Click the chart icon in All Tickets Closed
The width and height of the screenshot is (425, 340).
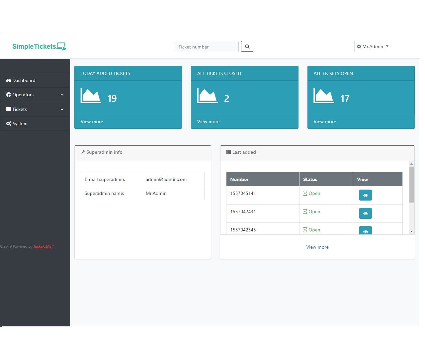pyautogui.click(x=207, y=96)
